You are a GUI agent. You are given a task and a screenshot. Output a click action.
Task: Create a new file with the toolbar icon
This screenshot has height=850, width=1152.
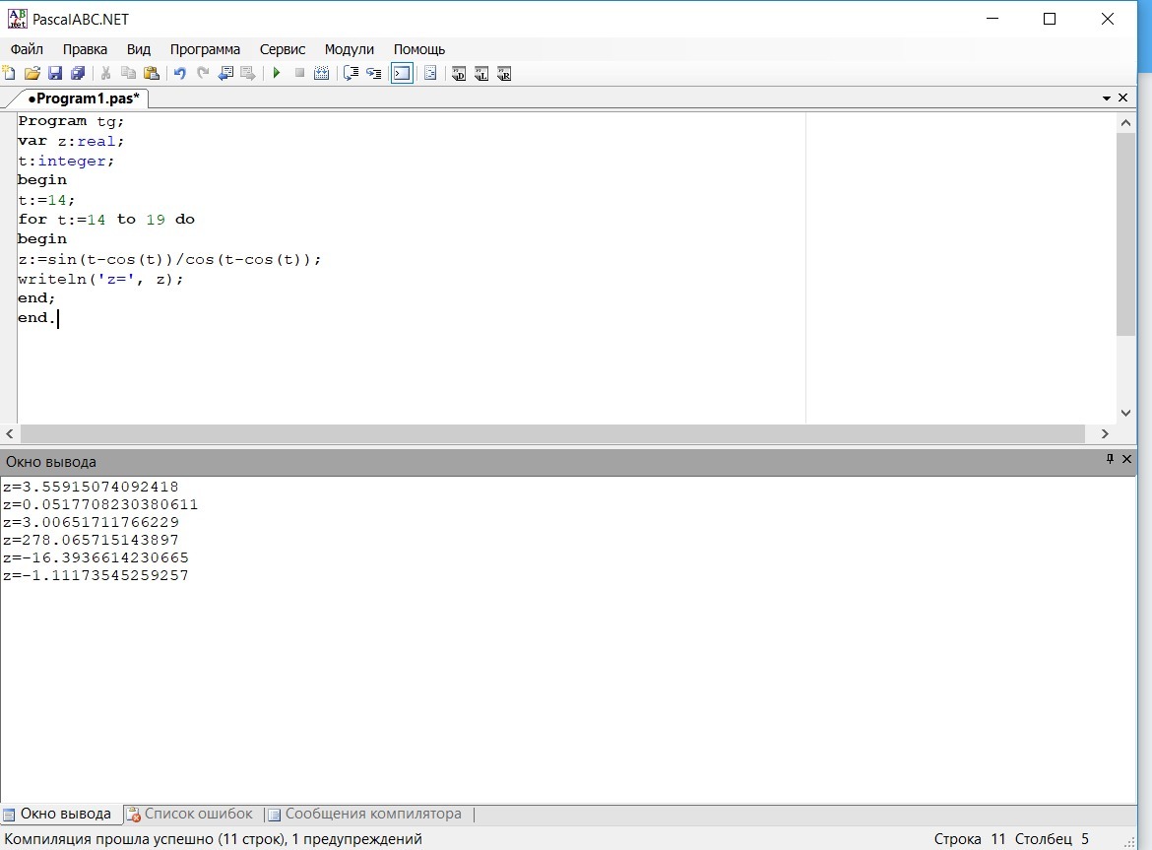coord(10,73)
